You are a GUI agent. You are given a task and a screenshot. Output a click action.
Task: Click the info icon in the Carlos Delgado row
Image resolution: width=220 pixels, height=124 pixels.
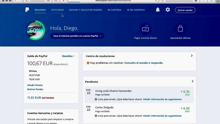tap(96, 116)
